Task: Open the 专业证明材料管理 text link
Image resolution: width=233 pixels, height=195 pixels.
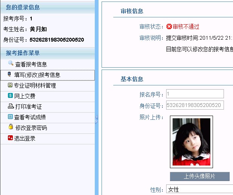Action: [x=35, y=86]
